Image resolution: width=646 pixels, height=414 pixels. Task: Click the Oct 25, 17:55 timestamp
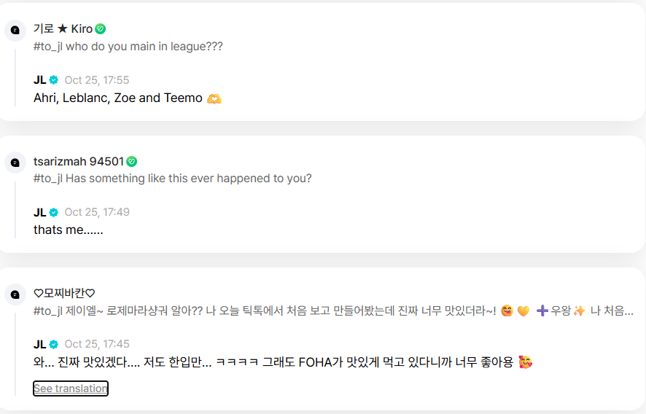point(96,80)
